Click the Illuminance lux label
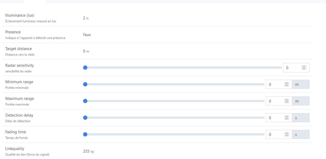The image size is (326, 159). click(20, 15)
